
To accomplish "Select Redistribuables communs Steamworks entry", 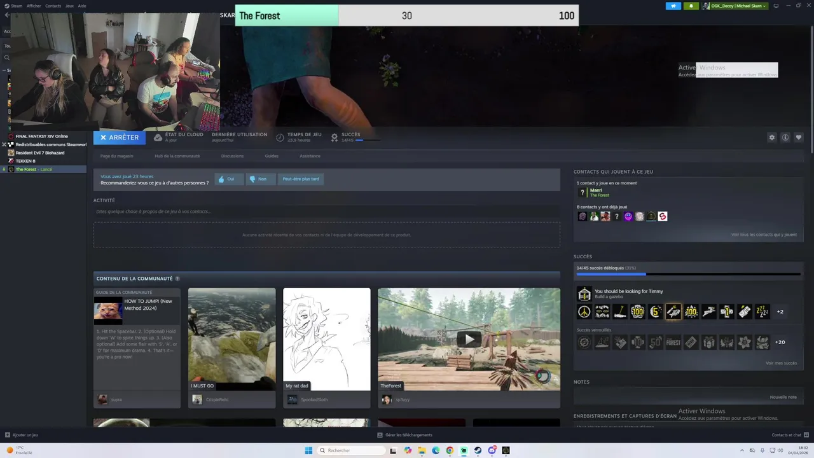I will coord(50,144).
